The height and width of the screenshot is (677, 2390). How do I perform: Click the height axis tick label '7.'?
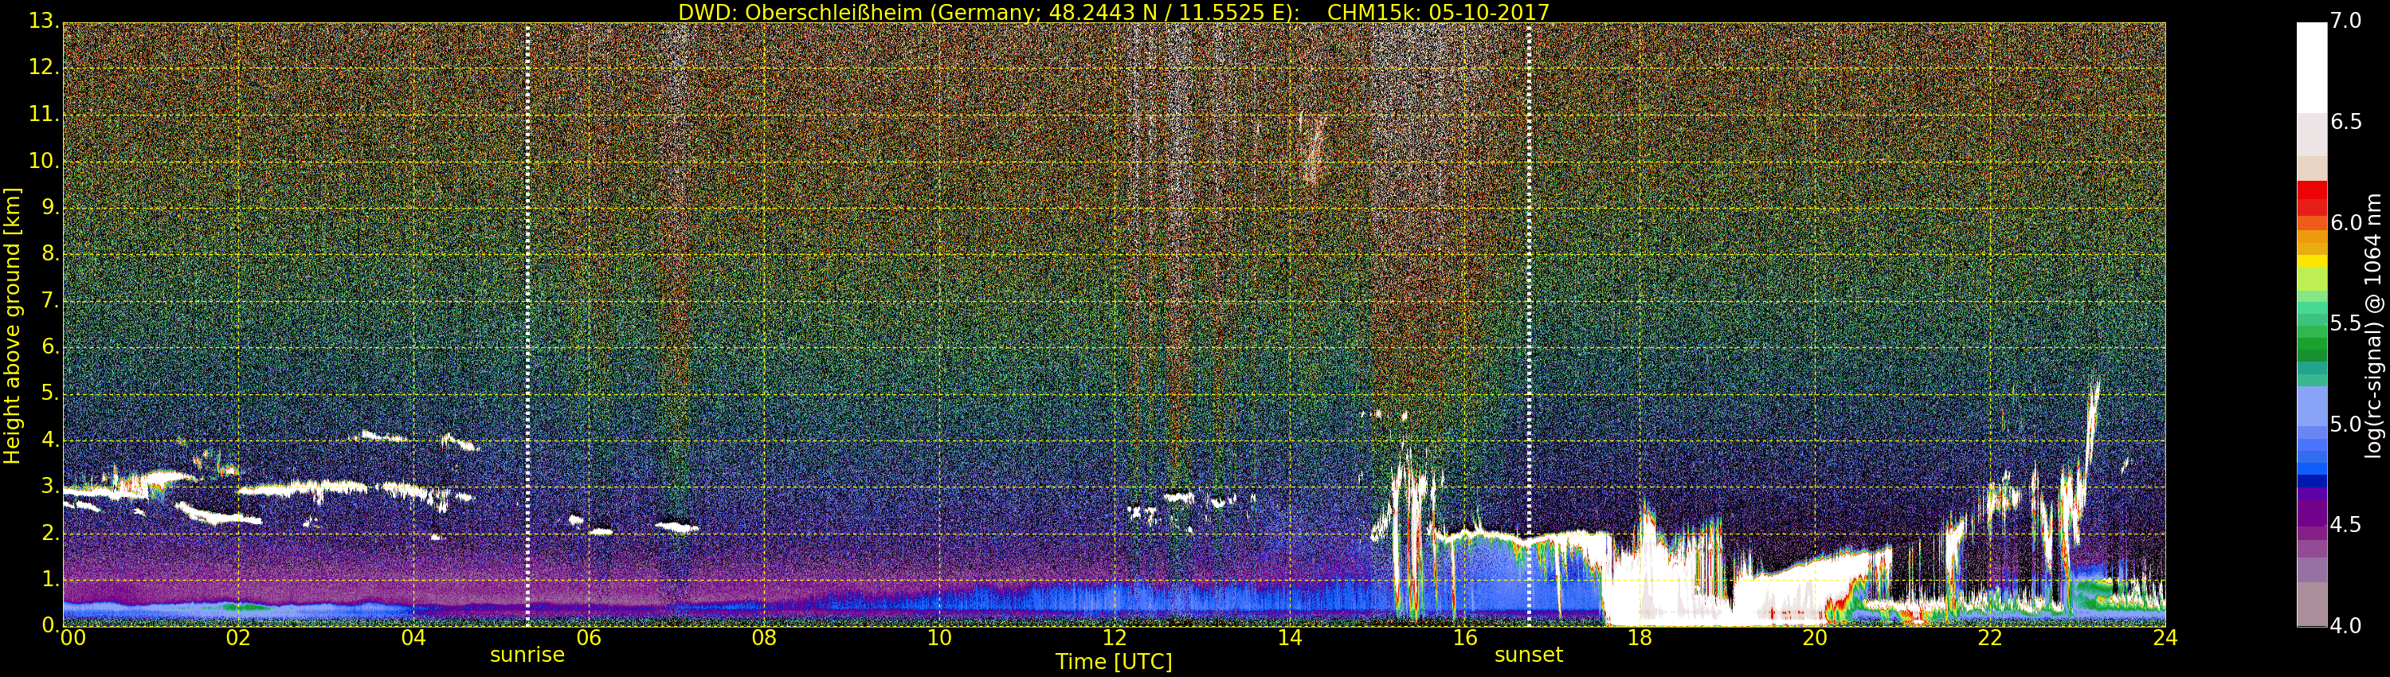[x=50, y=300]
